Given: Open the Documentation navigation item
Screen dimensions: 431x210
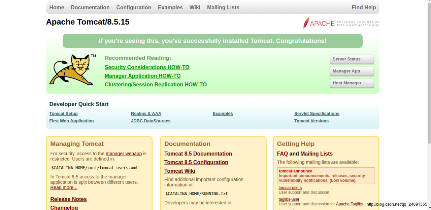Looking at the screenshot, I should [x=90, y=7].
